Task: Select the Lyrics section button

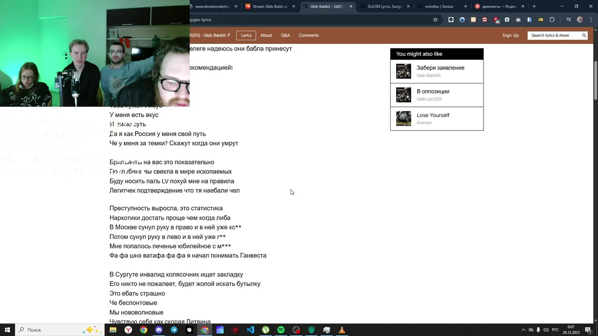Action: 246,35
